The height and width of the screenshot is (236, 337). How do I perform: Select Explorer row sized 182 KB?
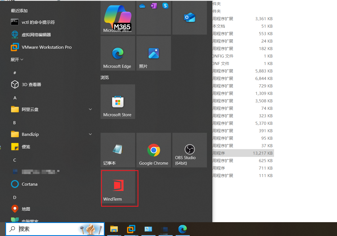(243, 49)
